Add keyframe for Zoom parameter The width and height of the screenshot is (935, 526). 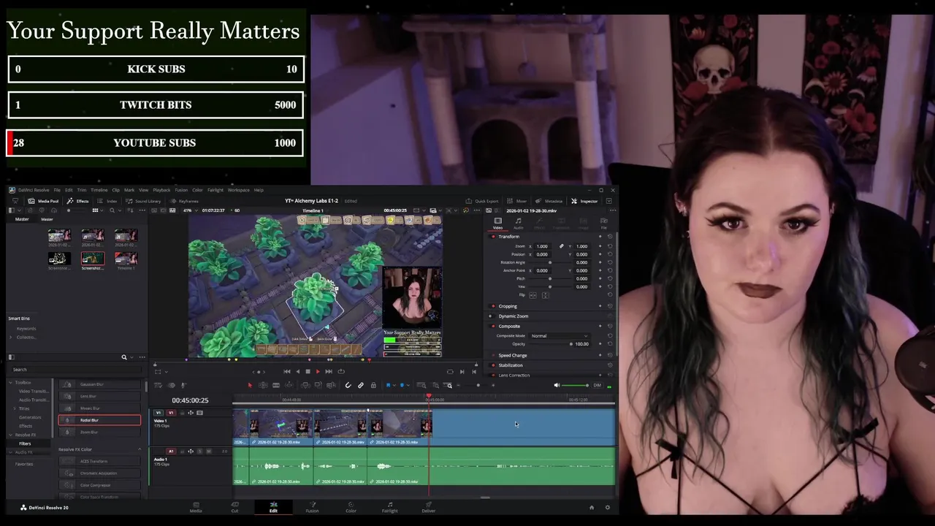pos(600,246)
